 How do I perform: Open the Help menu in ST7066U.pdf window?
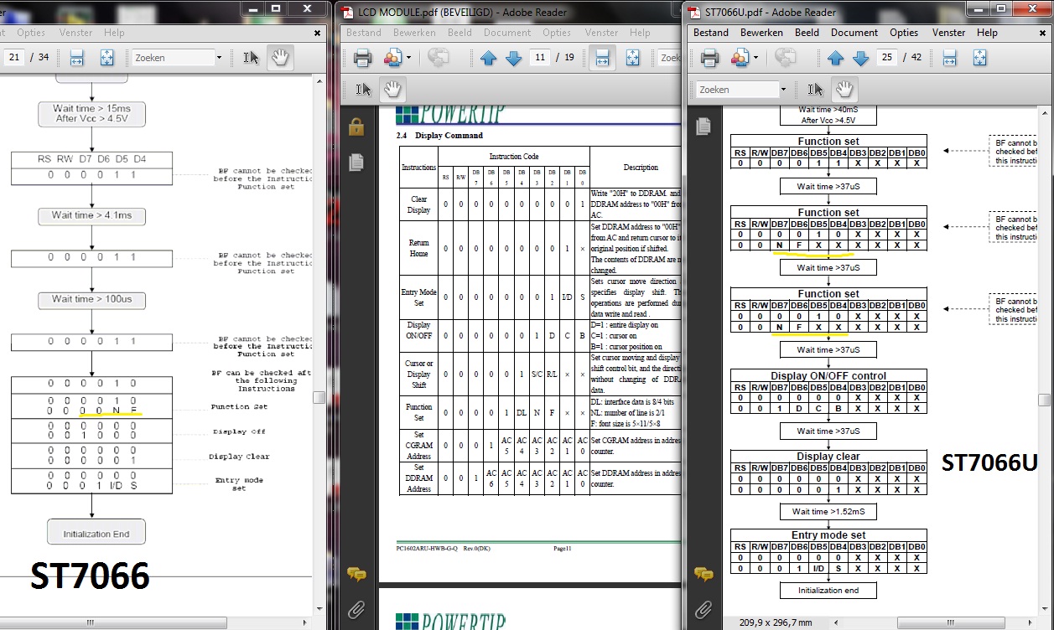(x=988, y=33)
